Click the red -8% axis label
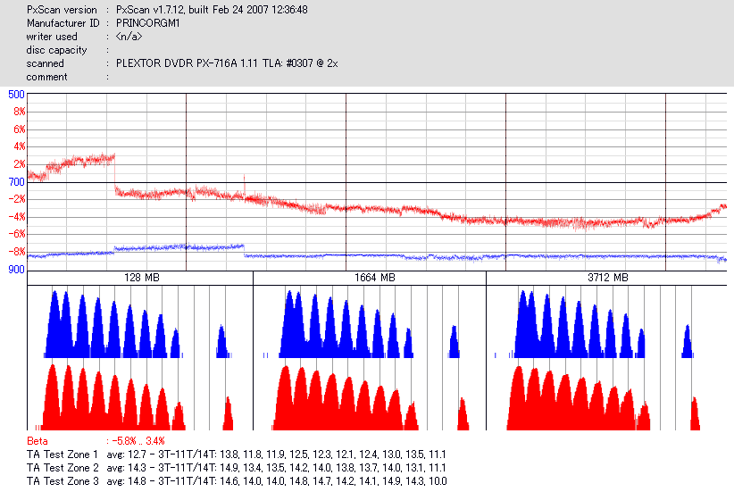 click(x=17, y=252)
